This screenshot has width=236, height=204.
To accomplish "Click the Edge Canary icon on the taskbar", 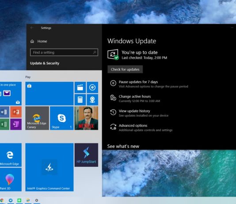I will [28, 200].
